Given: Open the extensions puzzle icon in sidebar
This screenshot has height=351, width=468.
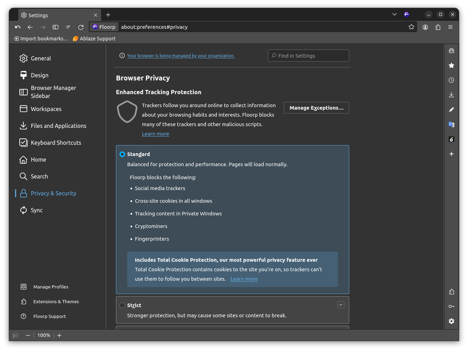Looking at the screenshot, I should point(451,292).
